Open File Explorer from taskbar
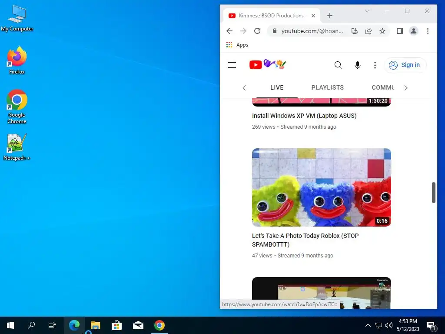 point(95,325)
